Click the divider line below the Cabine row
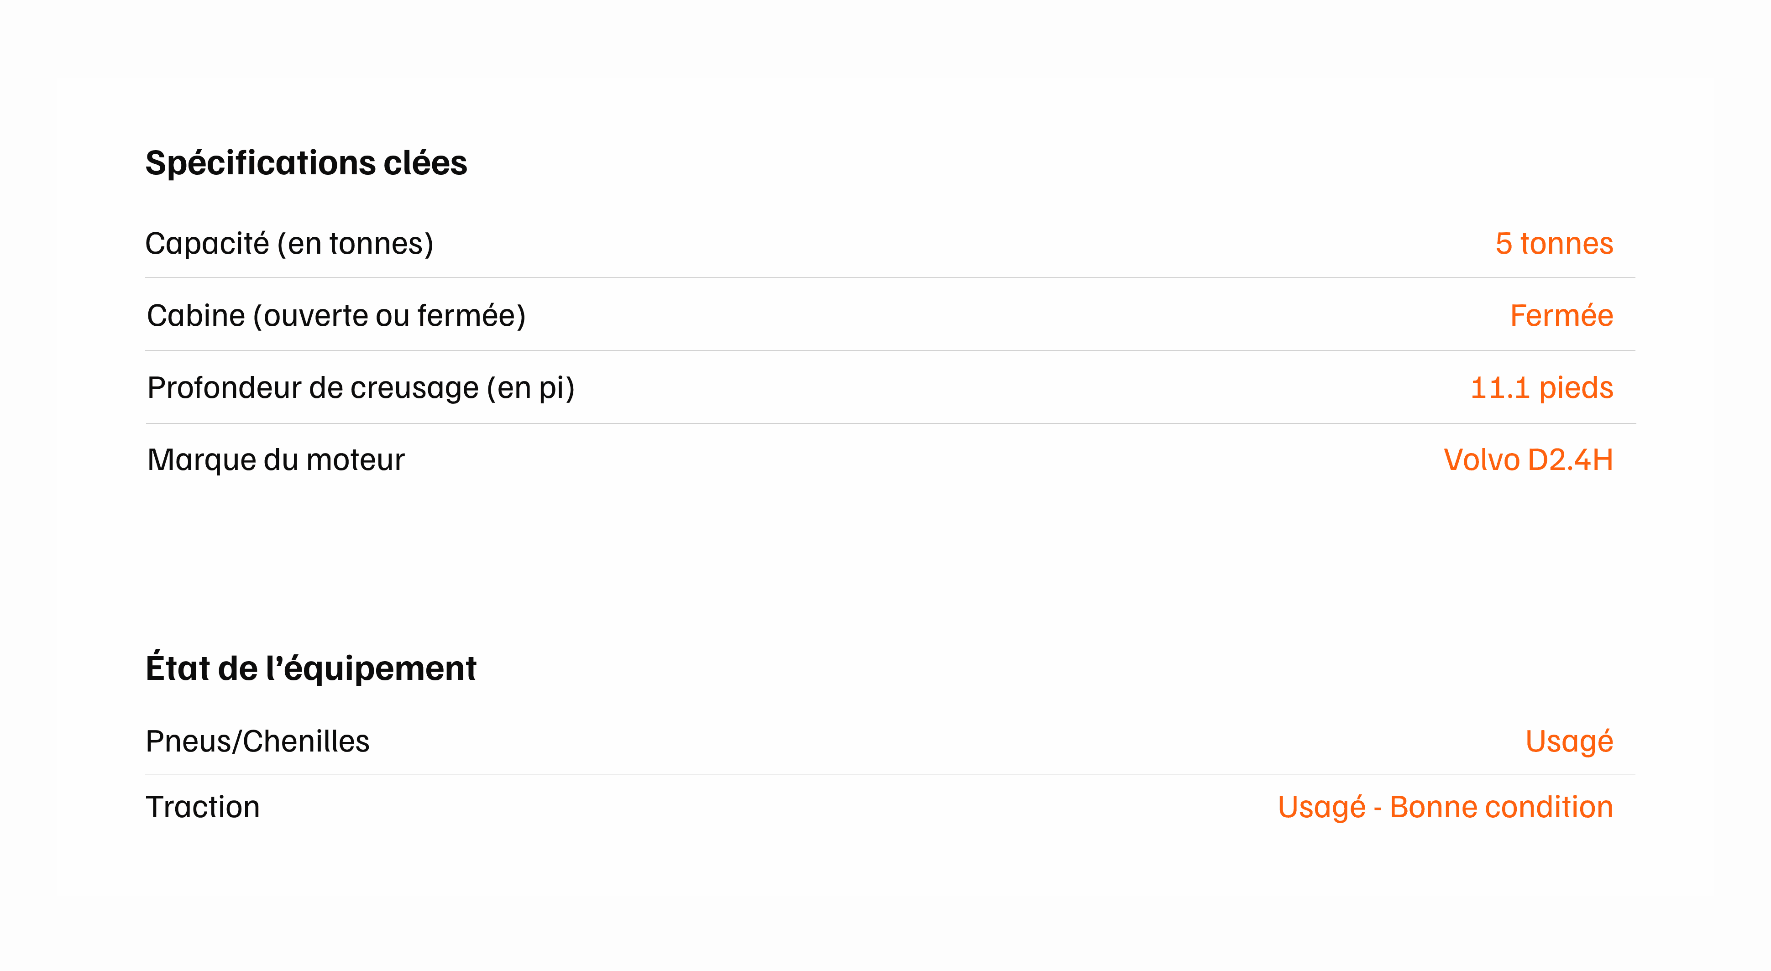 point(890,350)
